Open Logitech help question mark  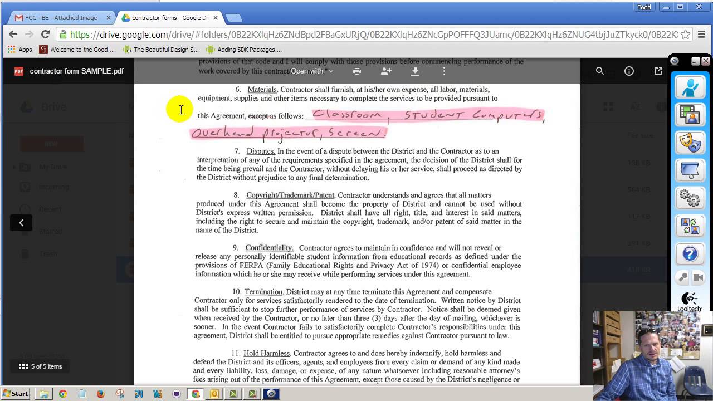tap(690, 255)
